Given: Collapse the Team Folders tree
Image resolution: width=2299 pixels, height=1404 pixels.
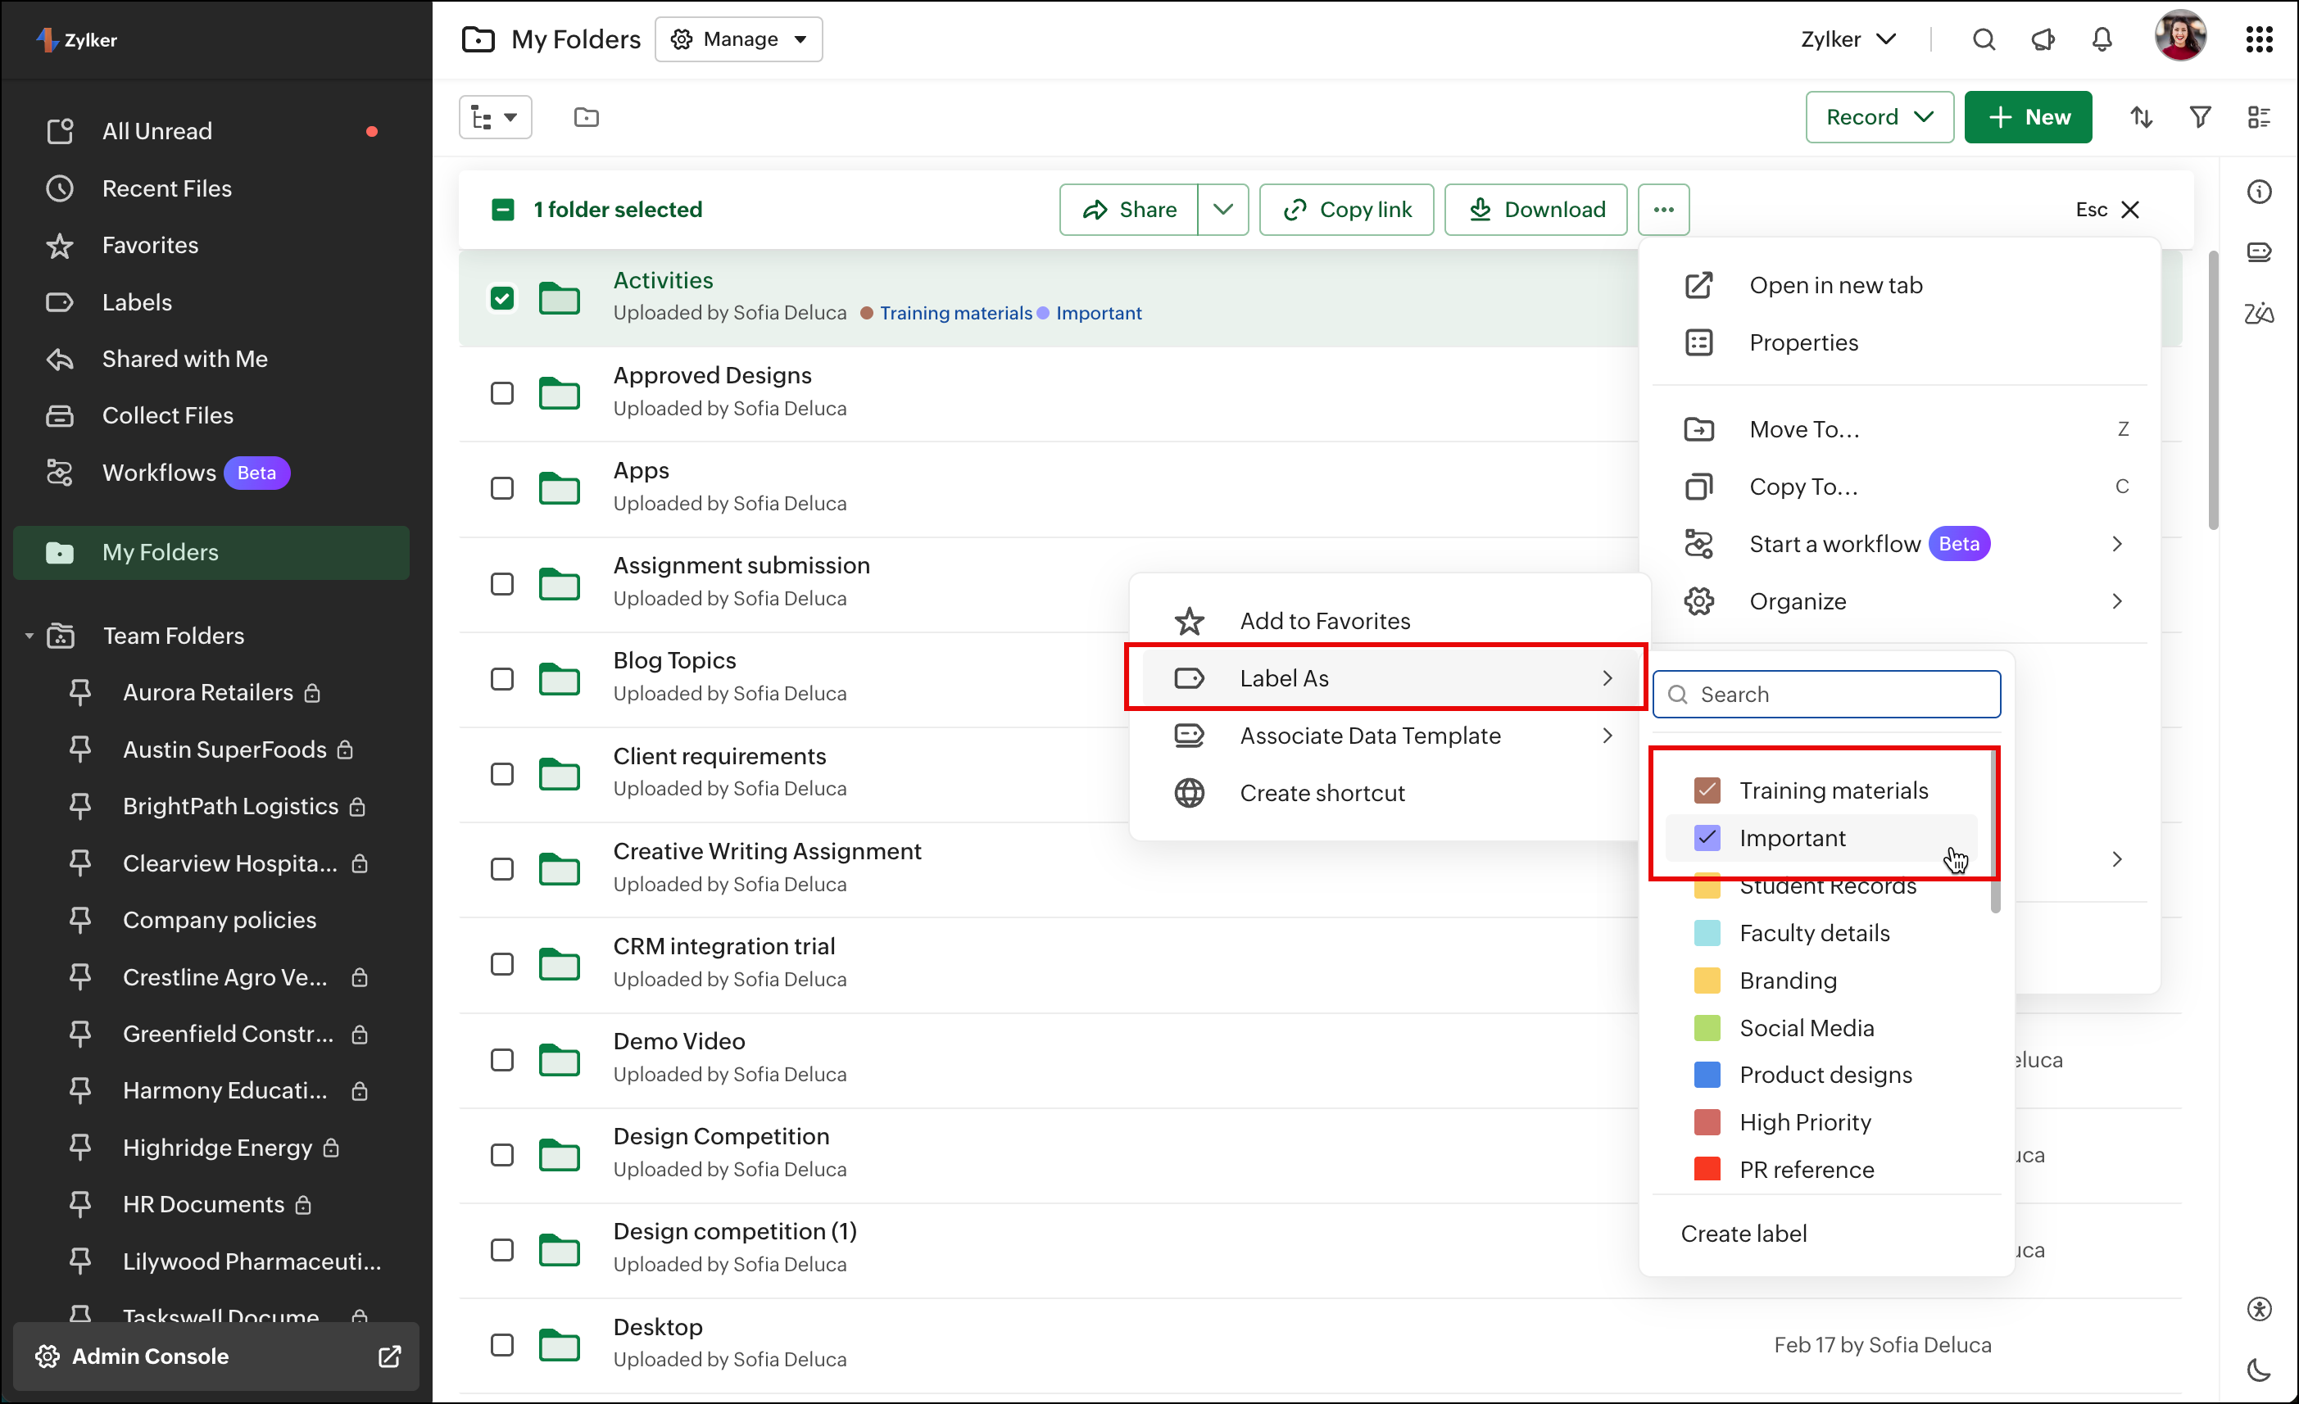Looking at the screenshot, I should pyautogui.click(x=29, y=636).
